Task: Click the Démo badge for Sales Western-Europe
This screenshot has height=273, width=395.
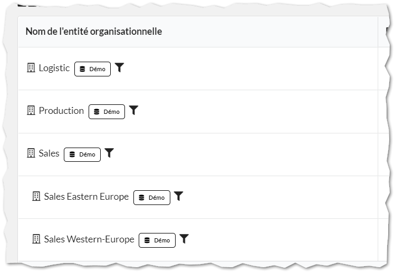Action: (x=157, y=240)
